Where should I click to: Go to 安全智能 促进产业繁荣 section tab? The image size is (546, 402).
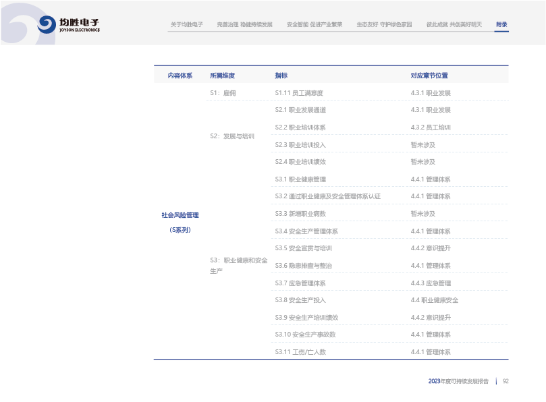pyautogui.click(x=314, y=24)
